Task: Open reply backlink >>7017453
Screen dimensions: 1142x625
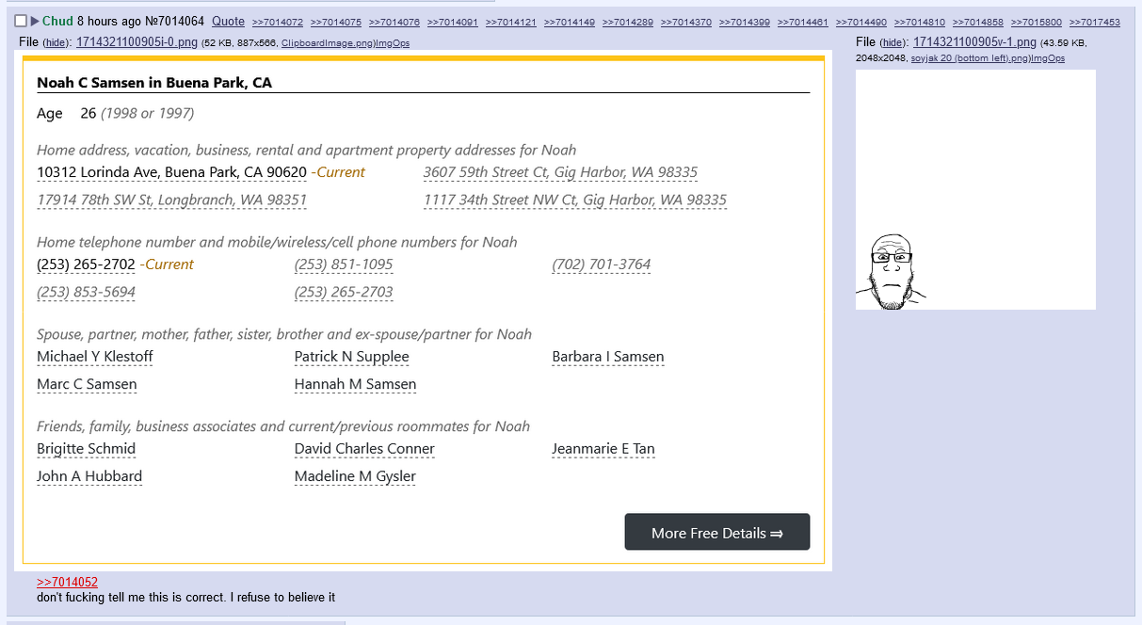Action: [1095, 22]
